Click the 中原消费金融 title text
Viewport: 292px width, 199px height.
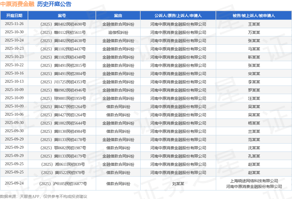pyautogui.click(x=17, y=4)
